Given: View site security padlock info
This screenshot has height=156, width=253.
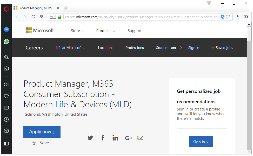Looking at the screenshot, I should pos(60,17).
